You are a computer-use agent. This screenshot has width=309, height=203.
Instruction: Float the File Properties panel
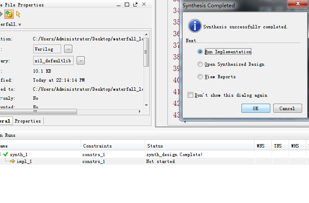click(x=136, y=4)
